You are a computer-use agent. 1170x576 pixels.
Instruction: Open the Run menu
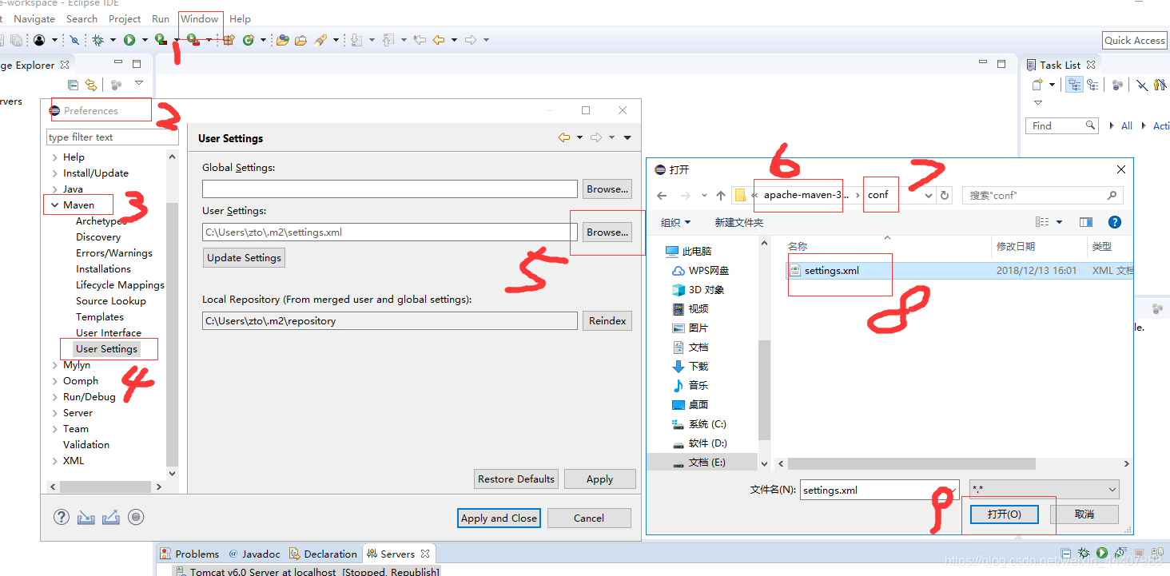coord(161,18)
